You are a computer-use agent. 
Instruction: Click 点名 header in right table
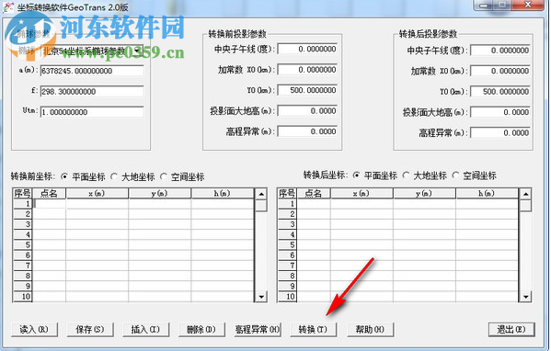pos(314,193)
